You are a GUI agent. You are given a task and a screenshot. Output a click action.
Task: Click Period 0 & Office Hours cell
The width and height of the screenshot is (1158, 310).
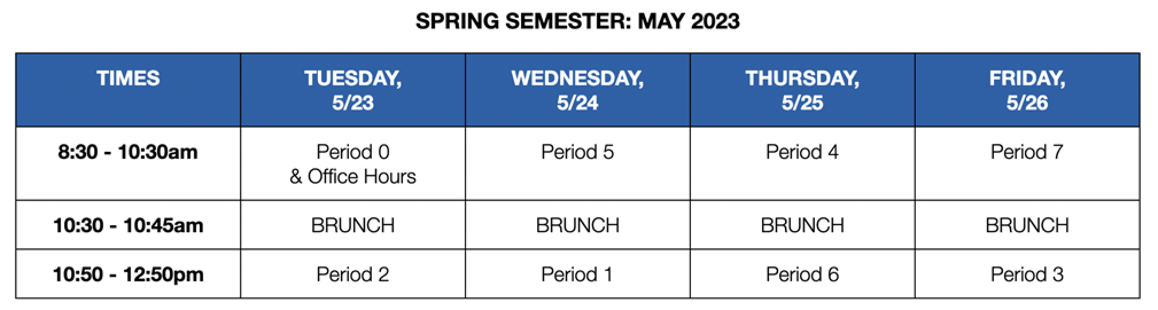tap(353, 163)
